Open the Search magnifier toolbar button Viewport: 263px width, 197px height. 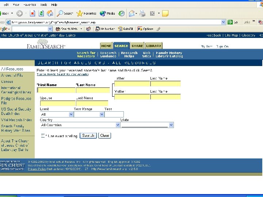coord(65,13)
